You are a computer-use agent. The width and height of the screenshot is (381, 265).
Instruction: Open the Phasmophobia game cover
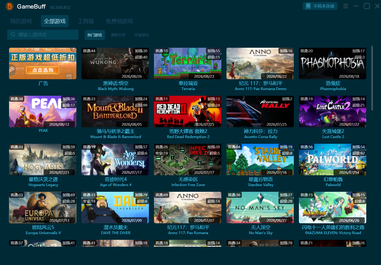(x=333, y=63)
